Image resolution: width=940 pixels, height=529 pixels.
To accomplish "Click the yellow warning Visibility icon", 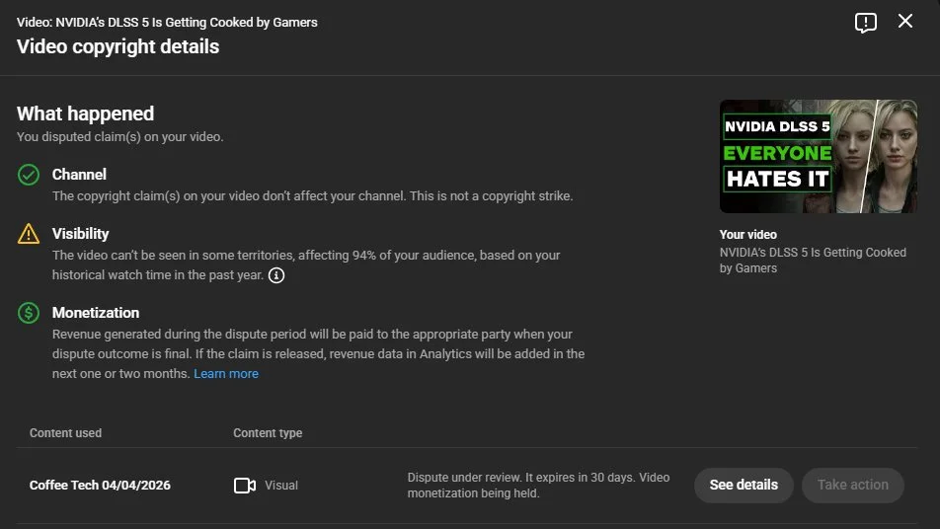I will (x=29, y=234).
